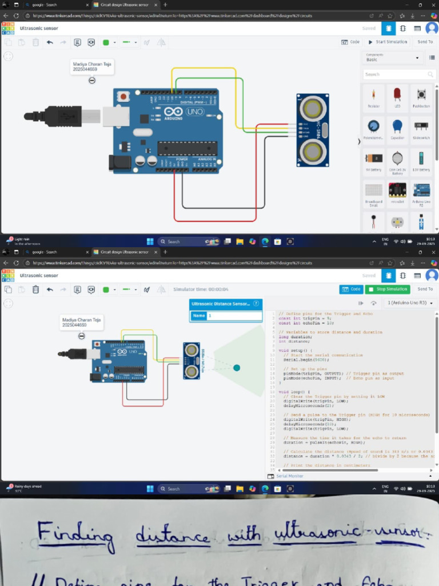439x586 pixels.
Task: Show hidden tray icons on taskbar showing Rainy days ahead
Action: click(374, 489)
